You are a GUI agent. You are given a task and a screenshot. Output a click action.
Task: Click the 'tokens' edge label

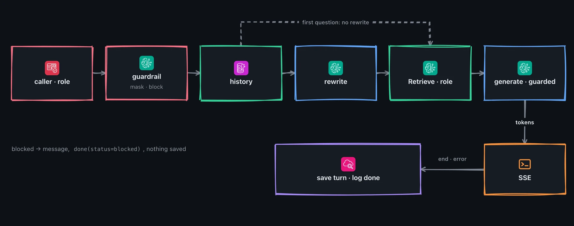tap(525, 122)
